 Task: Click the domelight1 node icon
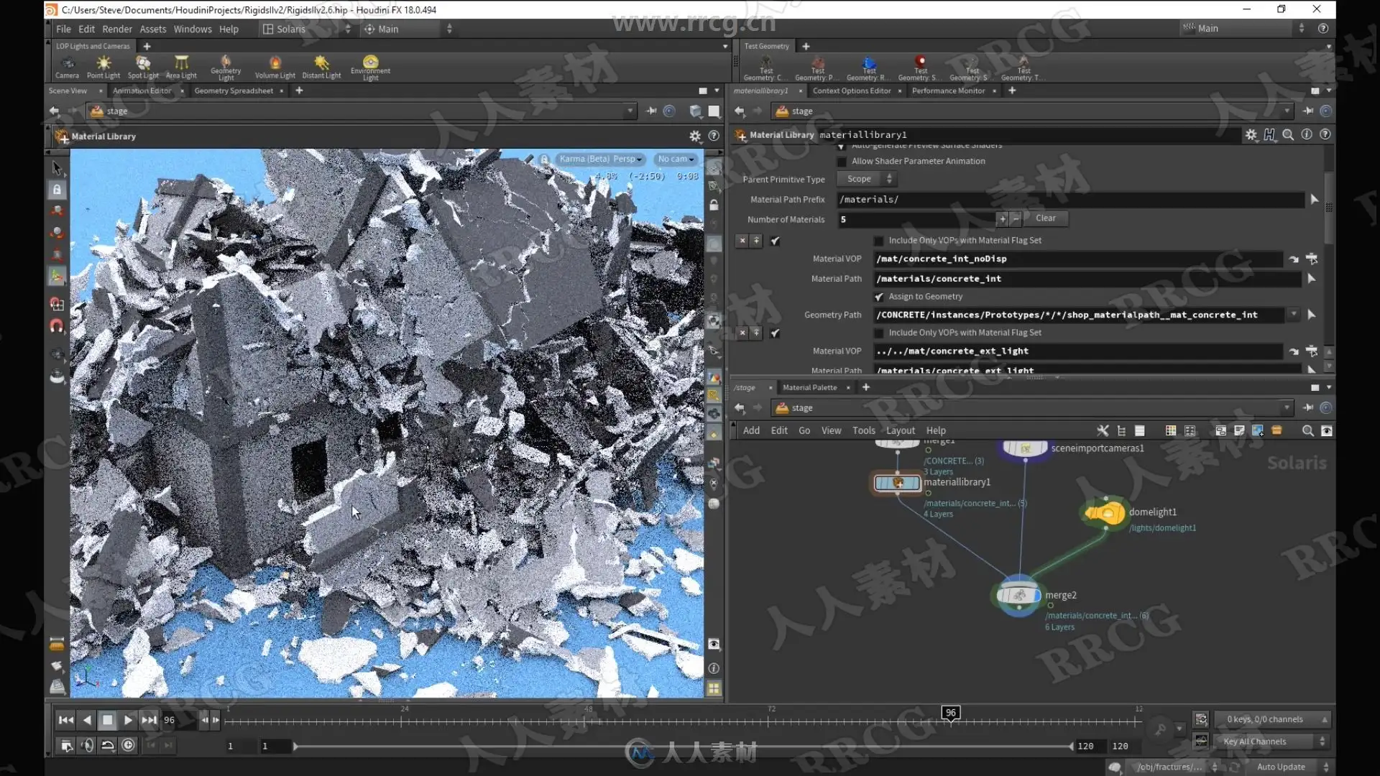pyautogui.click(x=1105, y=512)
